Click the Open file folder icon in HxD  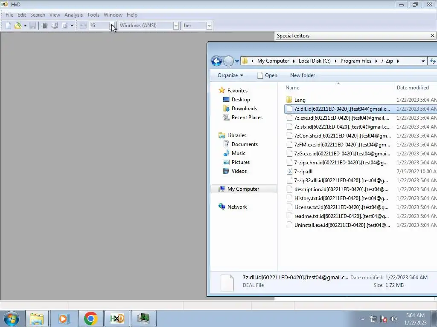pos(18,26)
